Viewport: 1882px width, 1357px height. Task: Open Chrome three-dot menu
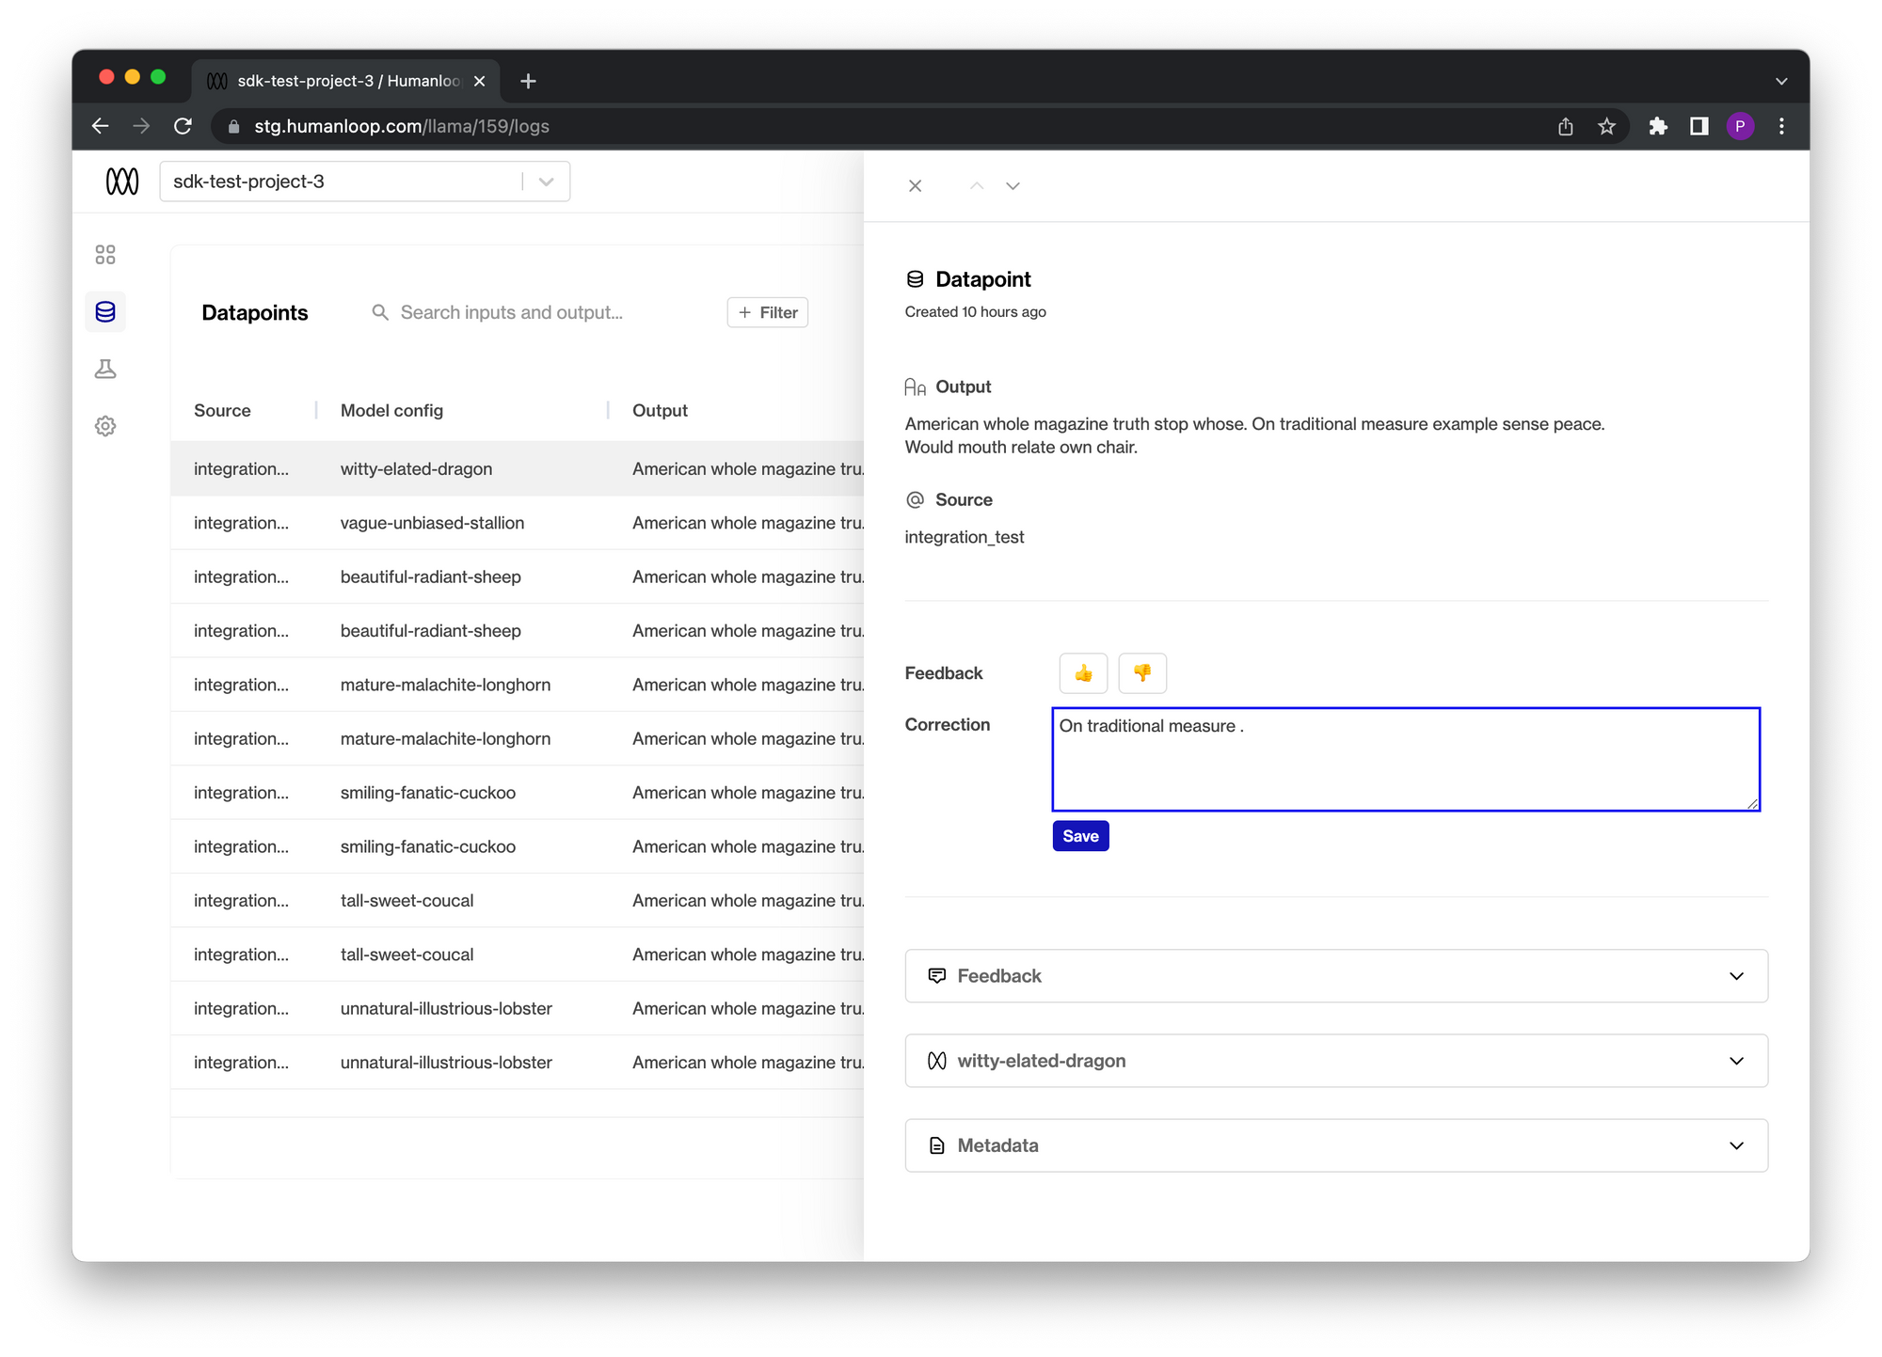coord(1781,126)
